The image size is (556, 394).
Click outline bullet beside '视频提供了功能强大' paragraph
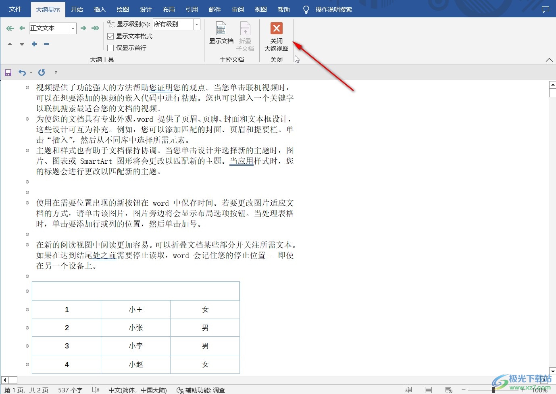(27, 88)
